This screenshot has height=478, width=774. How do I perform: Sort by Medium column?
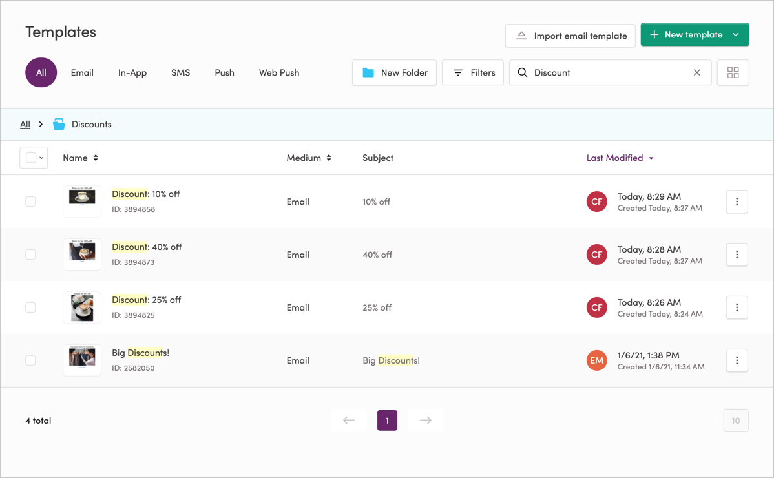pyautogui.click(x=309, y=158)
